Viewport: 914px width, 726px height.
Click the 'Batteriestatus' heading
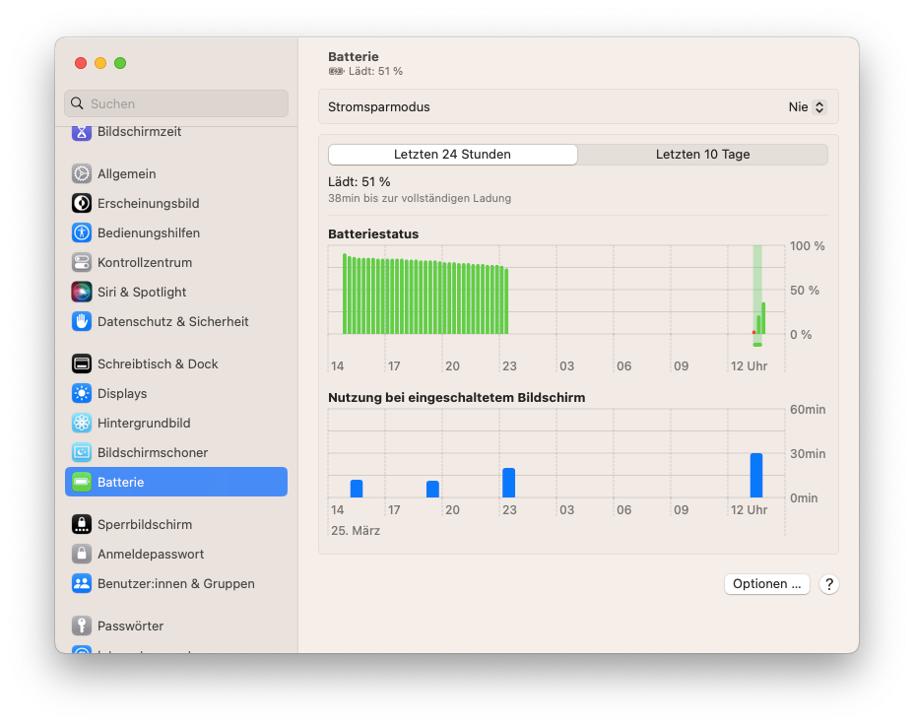[373, 233]
